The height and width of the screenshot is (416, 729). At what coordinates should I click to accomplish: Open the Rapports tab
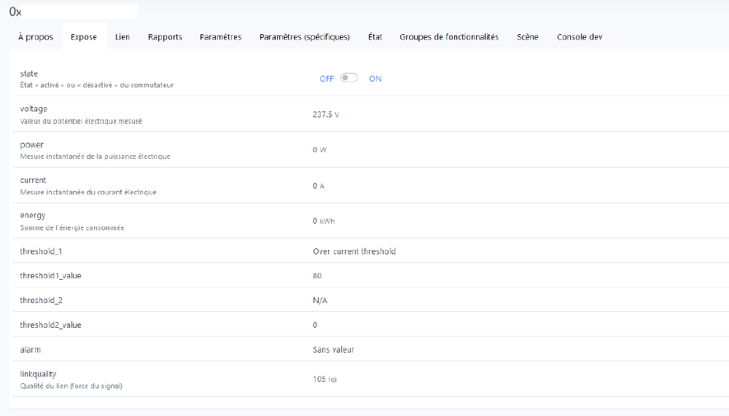click(165, 37)
